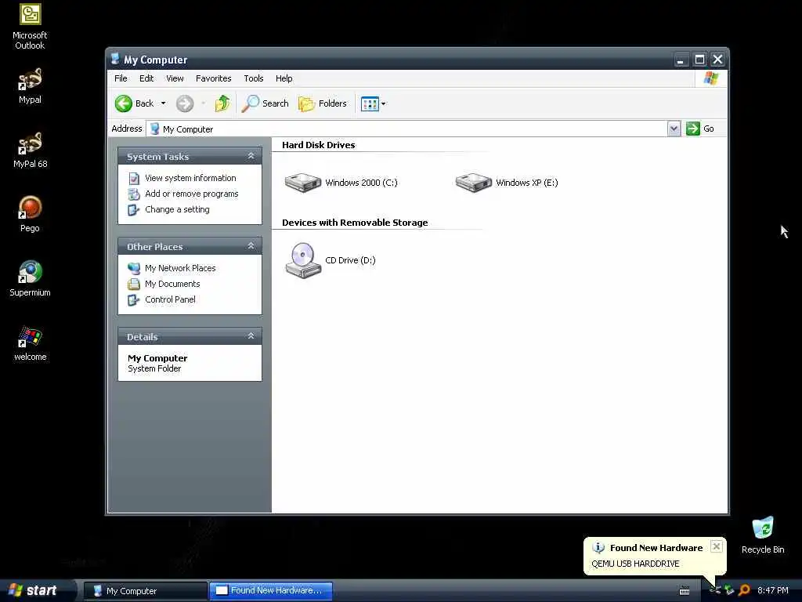Go up one folder level

(222, 103)
